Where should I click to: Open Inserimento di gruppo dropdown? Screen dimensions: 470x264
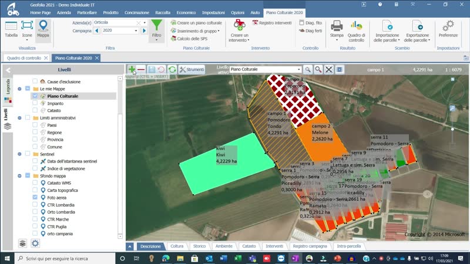tap(195, 31)
